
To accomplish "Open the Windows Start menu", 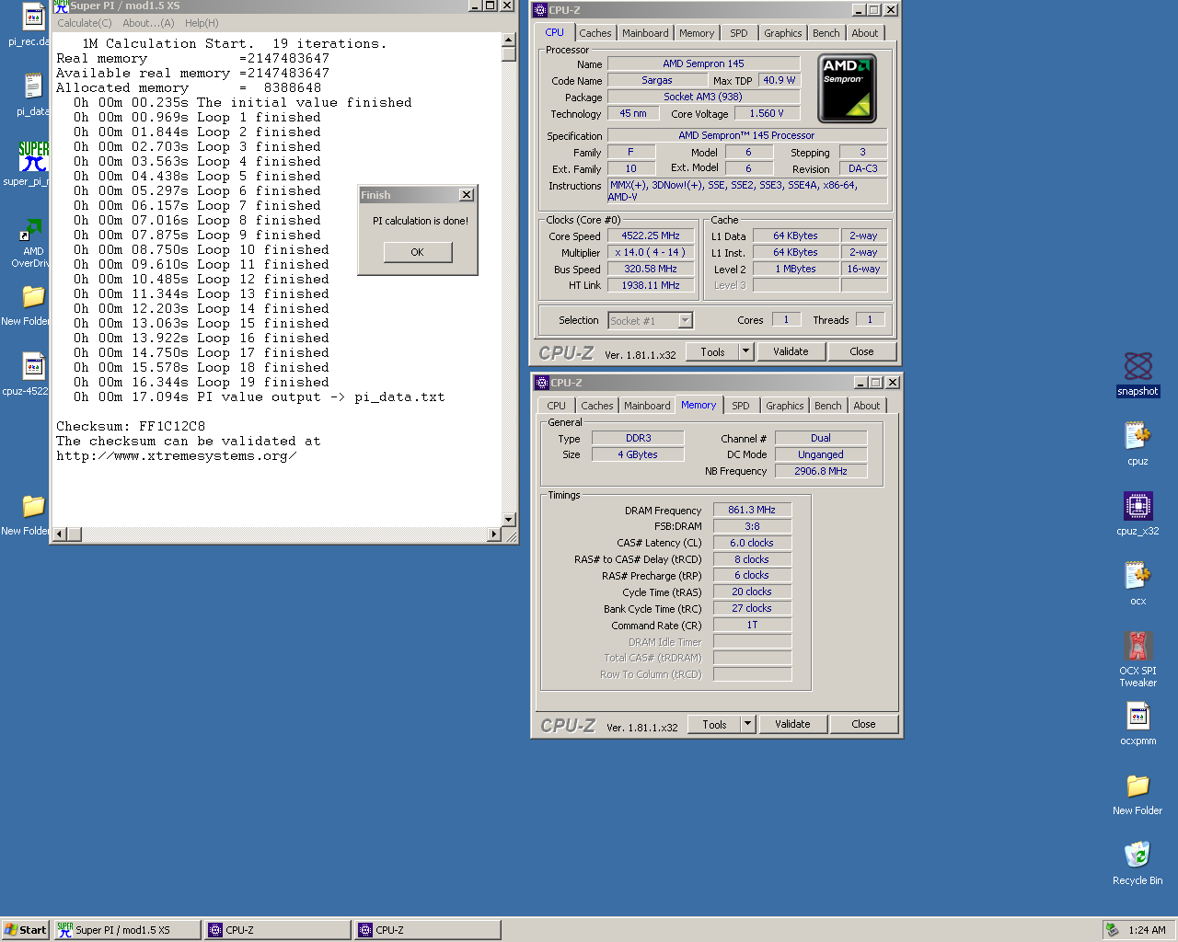I will 25,930.
